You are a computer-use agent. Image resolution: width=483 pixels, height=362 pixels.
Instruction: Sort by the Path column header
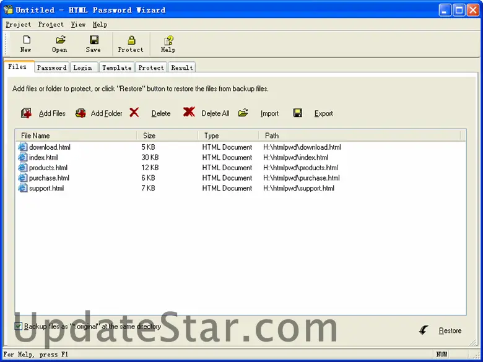click(360, 136)
